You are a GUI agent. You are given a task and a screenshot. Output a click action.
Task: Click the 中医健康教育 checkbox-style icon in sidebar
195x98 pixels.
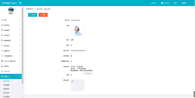point(2,56)
